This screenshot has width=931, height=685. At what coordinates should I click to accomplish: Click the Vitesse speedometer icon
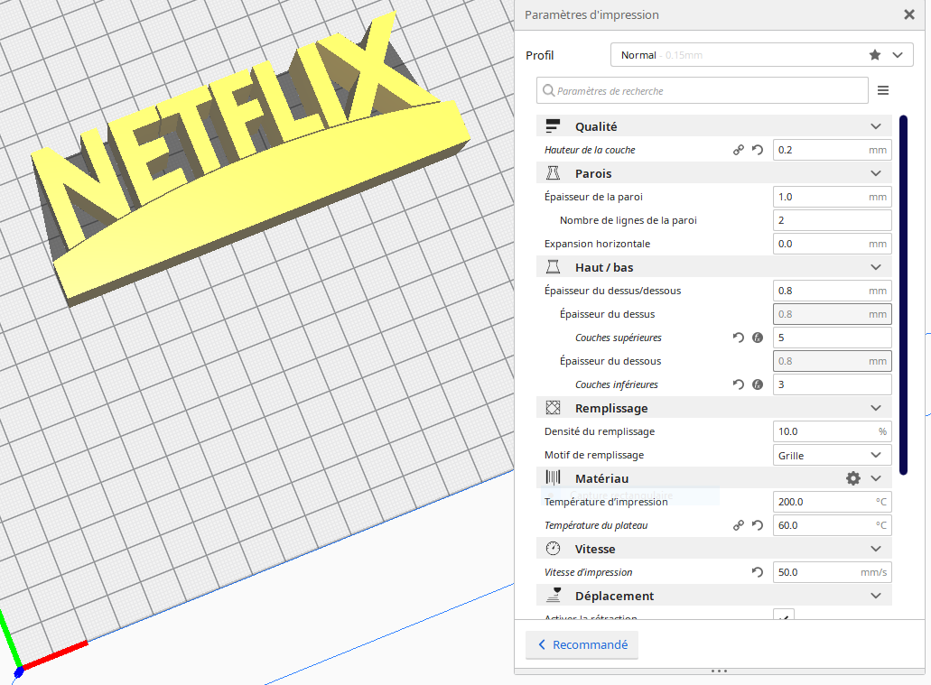[554, 548]
